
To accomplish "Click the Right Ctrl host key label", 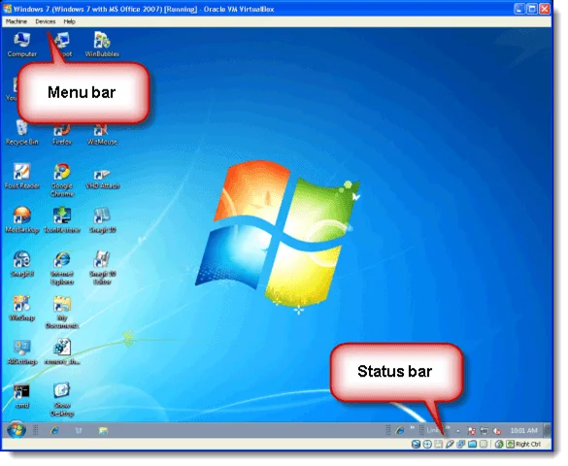I will (528, 445).
